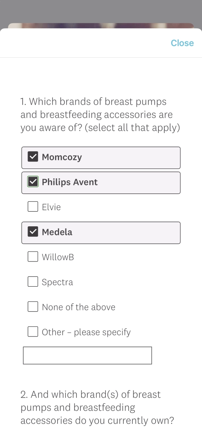Pick the Spectra label text
202x438 pixels.
57,282
